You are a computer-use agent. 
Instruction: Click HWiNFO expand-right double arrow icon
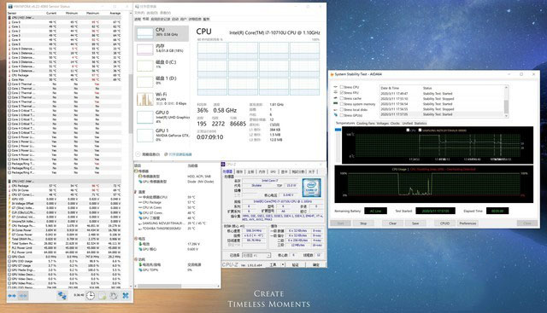(23, 296)
